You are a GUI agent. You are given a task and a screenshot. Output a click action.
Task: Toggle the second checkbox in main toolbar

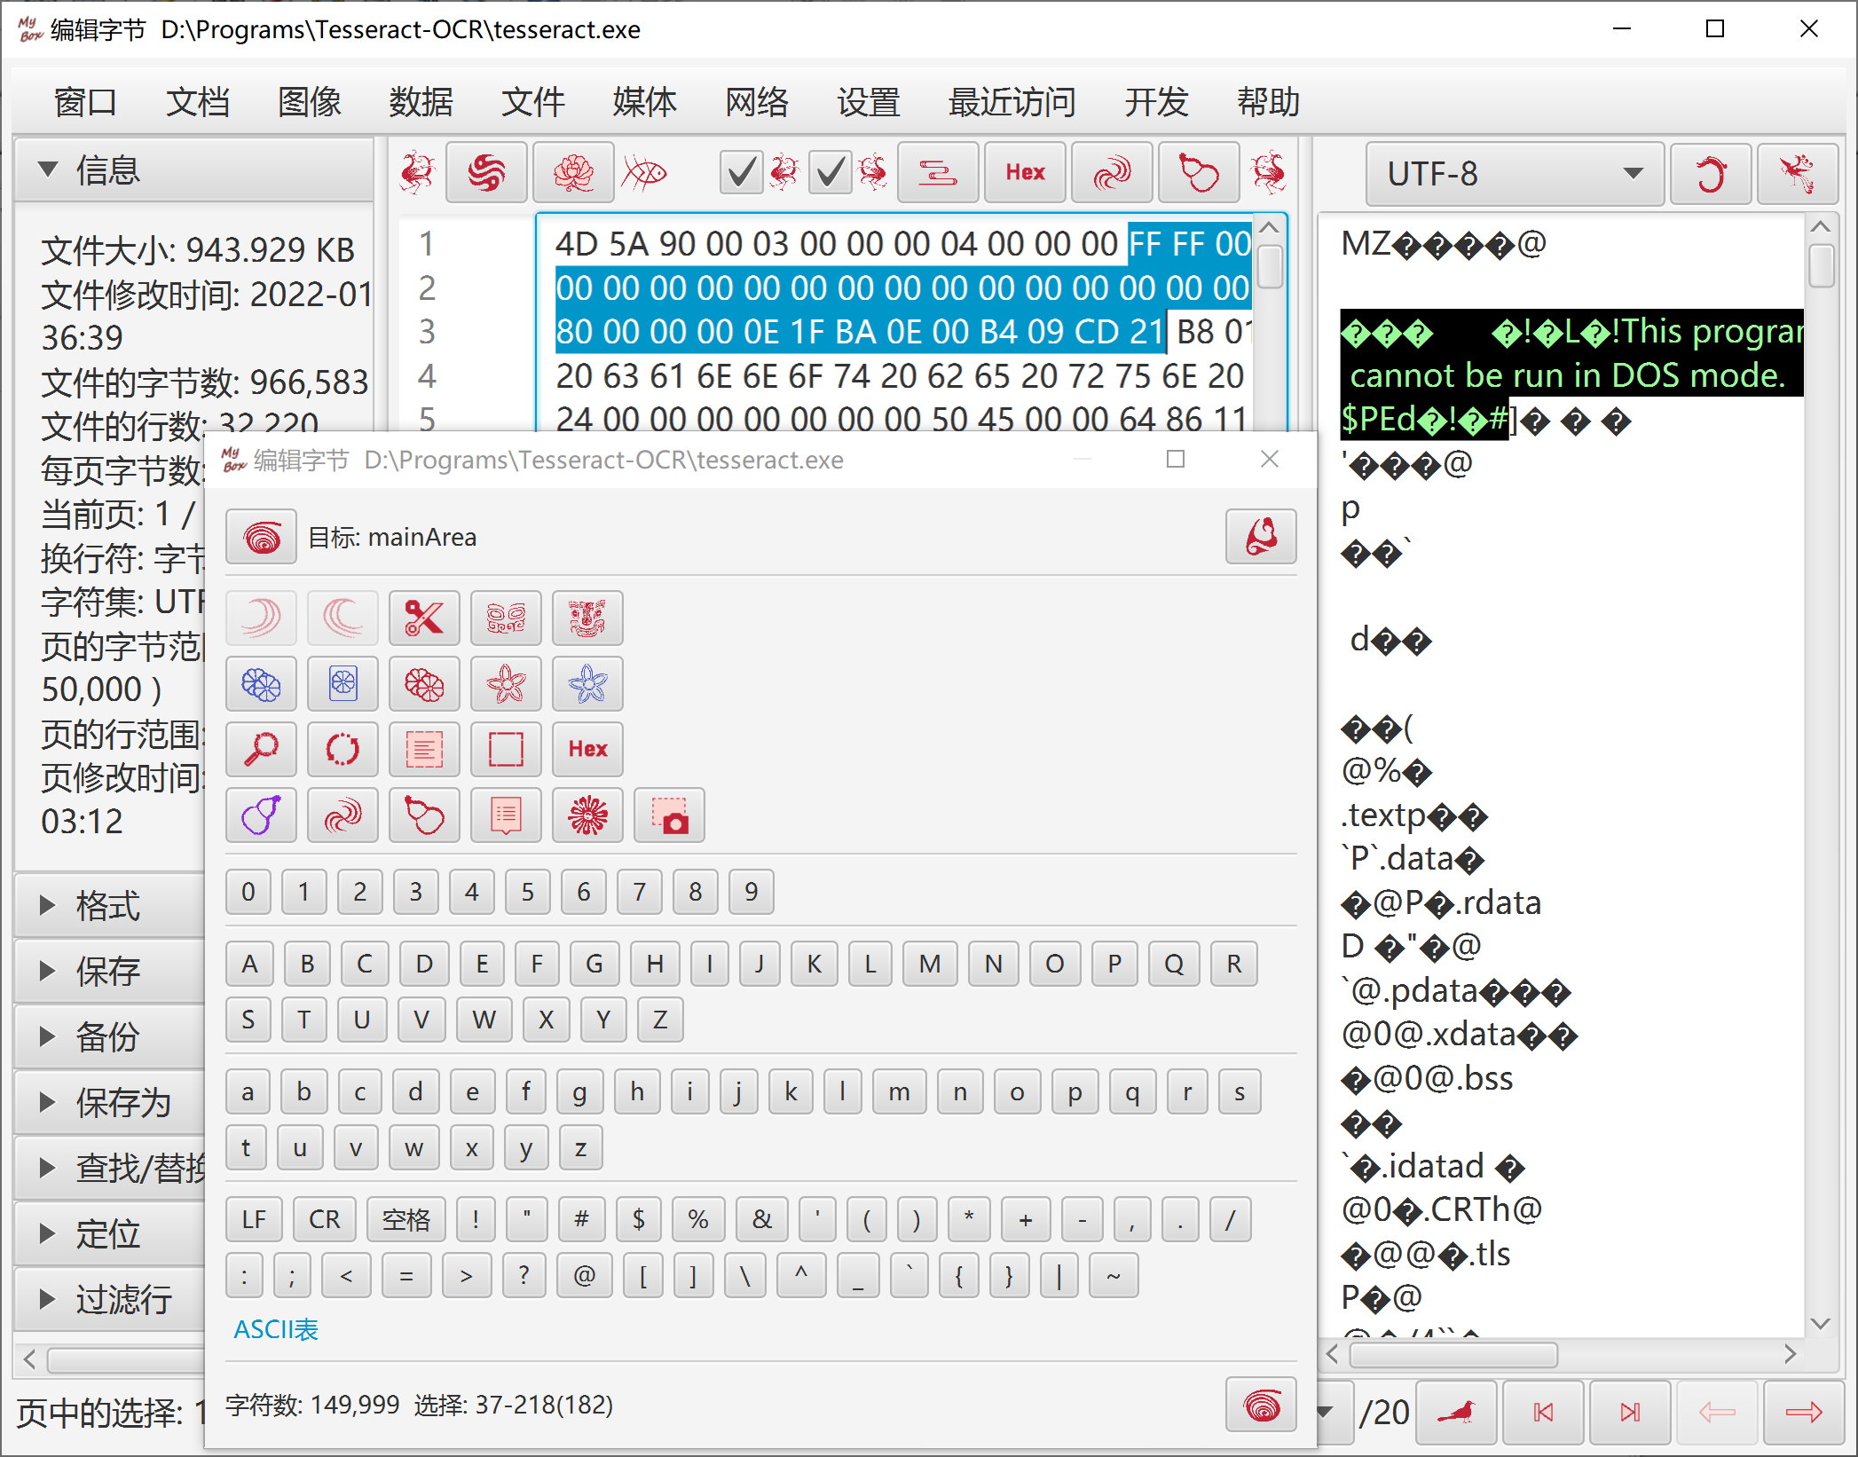pos(830,172)
